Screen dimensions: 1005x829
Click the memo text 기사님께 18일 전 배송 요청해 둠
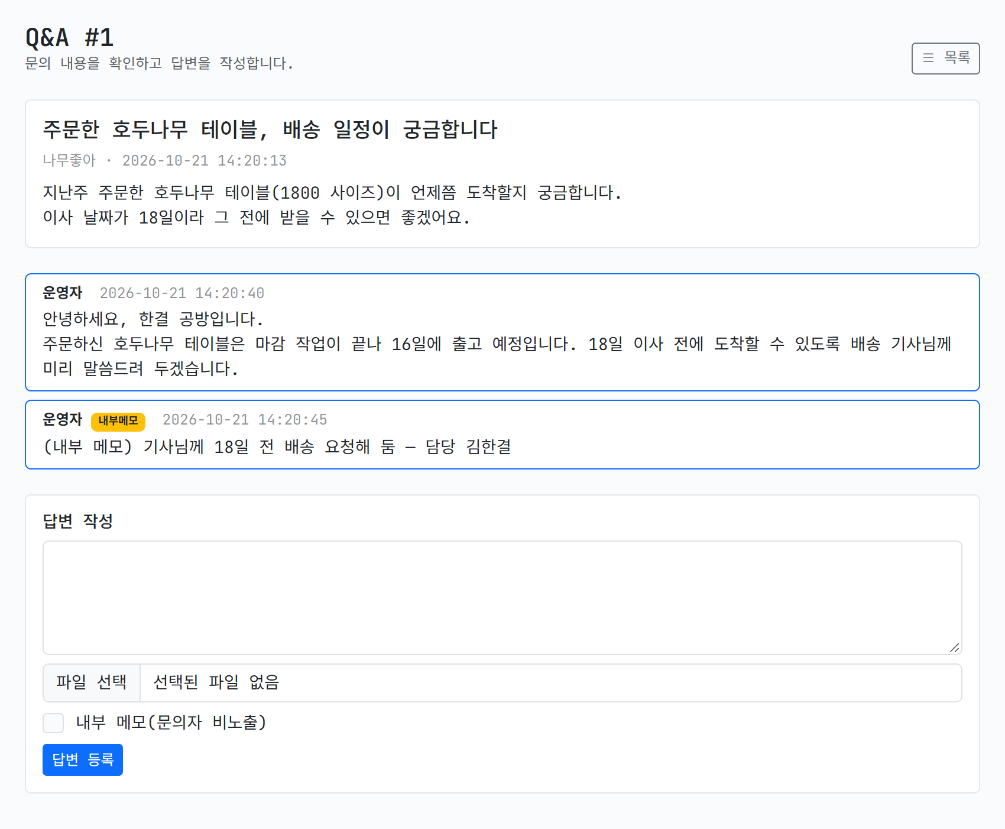click(x=269, y=446)
